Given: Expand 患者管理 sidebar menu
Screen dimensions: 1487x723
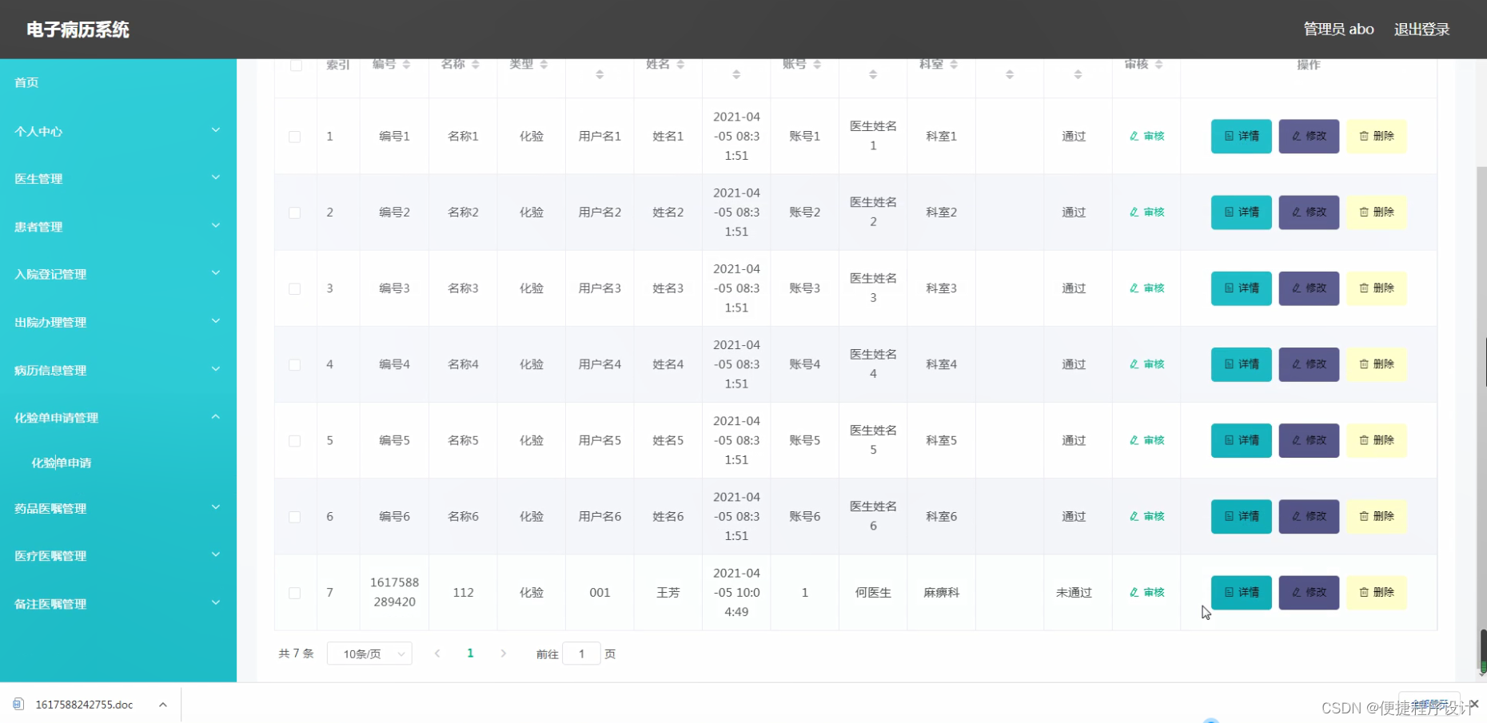Looking at the screenshot, I should [118, 227].
